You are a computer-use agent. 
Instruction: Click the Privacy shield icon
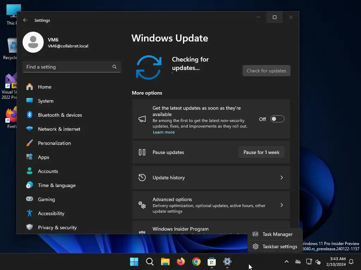click(x=30, y=227)
